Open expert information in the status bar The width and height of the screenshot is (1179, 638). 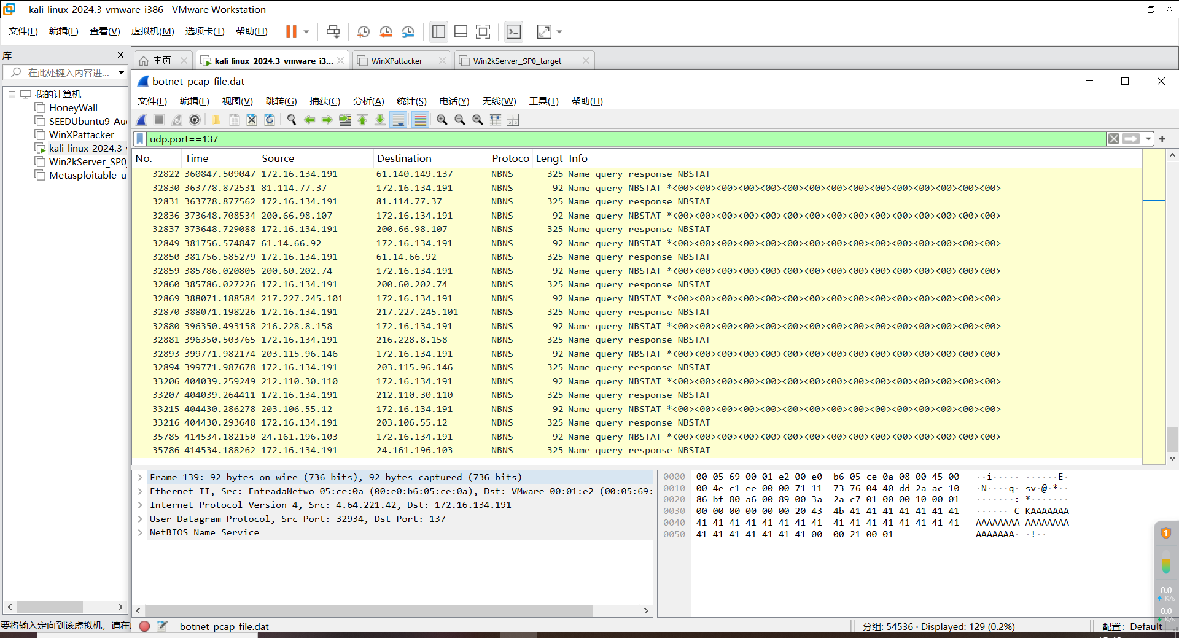pos(144,626)
